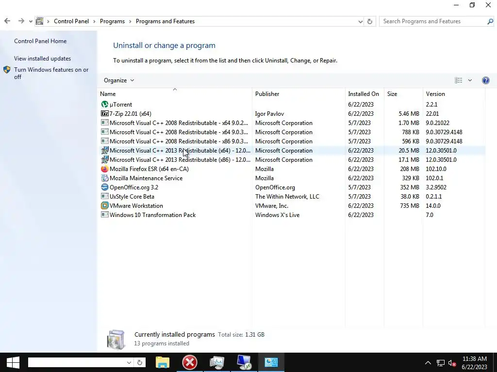Select the Microsoft Visual C++ 2008 x64 788 KB row

(292, 132)
